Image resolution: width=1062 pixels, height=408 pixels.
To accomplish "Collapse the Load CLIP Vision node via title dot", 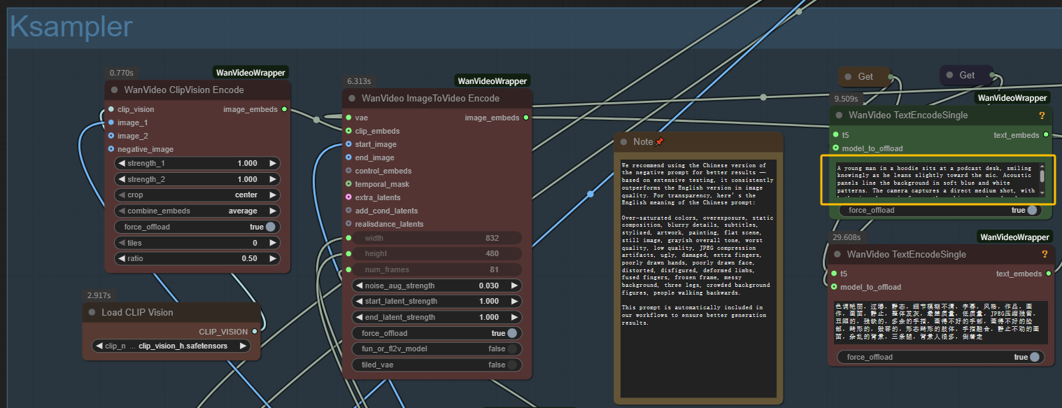I will tap(92, 312).
